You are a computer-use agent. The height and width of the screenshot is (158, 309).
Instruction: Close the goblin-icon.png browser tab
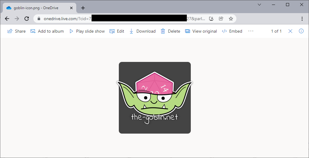pyautogui.click(x=71, y=8)
